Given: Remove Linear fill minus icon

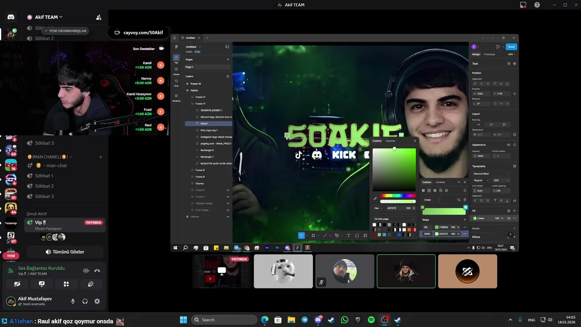Looking at the screenshot, I should click(x=514, y=218).
